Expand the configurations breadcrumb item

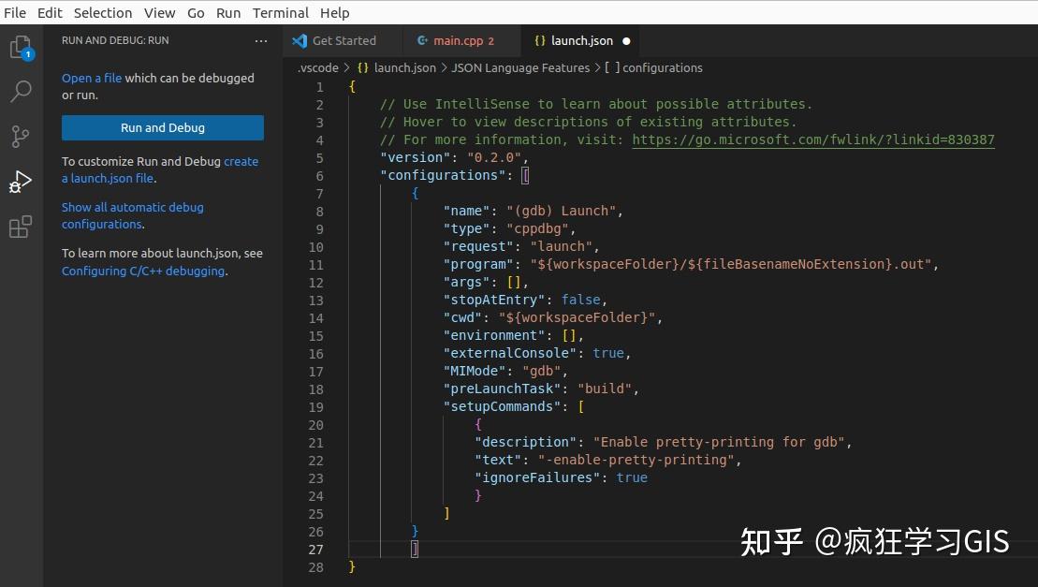click(663, 67)
